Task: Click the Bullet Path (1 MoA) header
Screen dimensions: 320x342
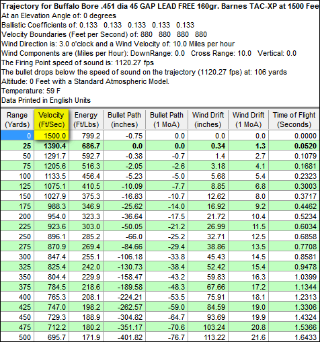Action: pyautogui.click(x=167, y=120)
